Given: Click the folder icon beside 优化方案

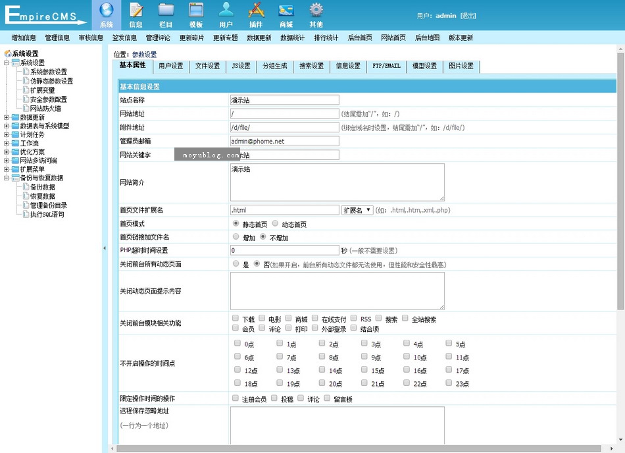Looking at the screenshot, I should pos(16,151).
